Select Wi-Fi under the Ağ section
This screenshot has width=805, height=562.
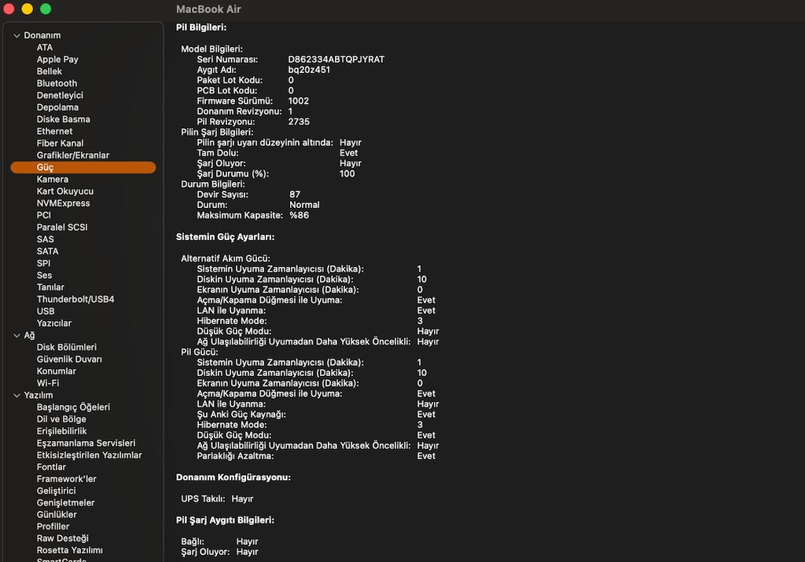48,383
